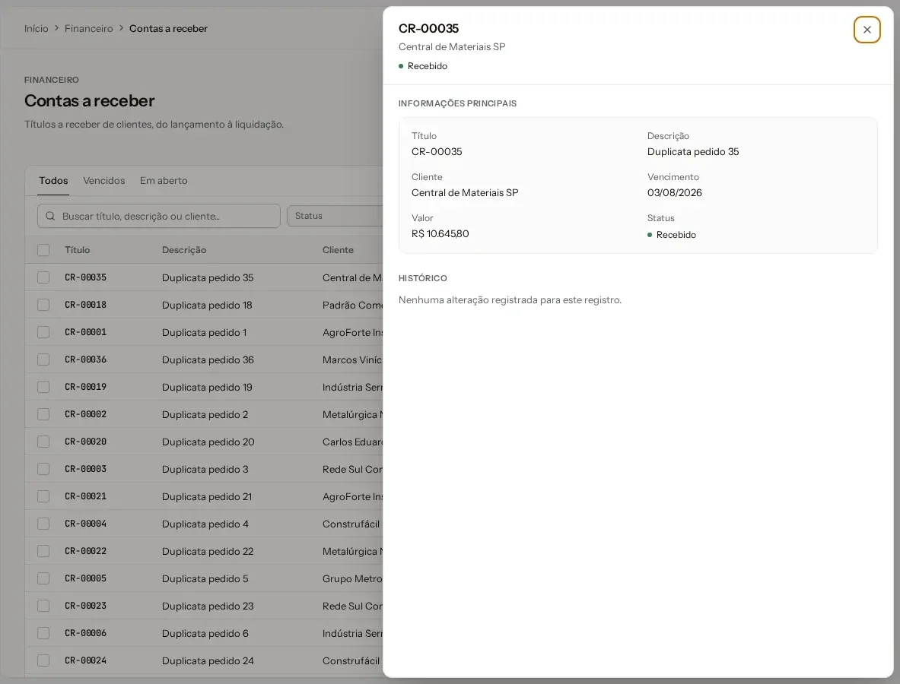Viewport: 900px width, 684px height.
Task: Switch to the Em aberto tab
Action: (164, 181)
